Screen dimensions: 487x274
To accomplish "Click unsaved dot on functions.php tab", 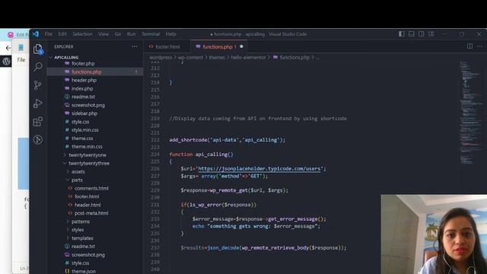I will (x=241, y=46).
